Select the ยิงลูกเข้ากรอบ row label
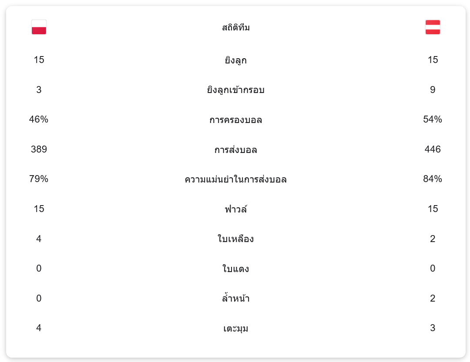This screenshot has height=362, width=470. pyautogui.click(x=236, y=90)
